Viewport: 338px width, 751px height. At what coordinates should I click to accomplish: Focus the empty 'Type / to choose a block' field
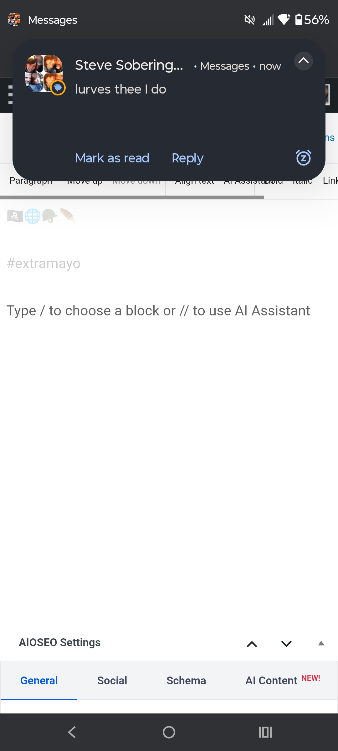[158, 311]
